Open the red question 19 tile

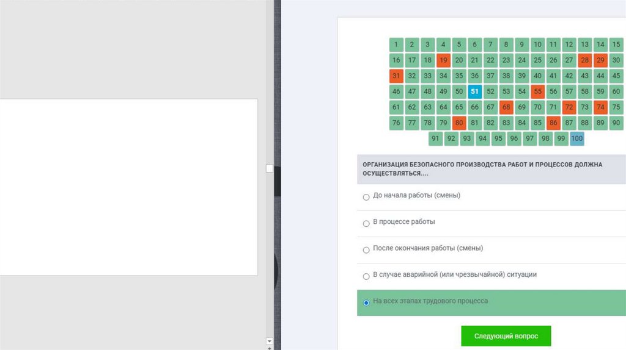[x=443, y=60]
